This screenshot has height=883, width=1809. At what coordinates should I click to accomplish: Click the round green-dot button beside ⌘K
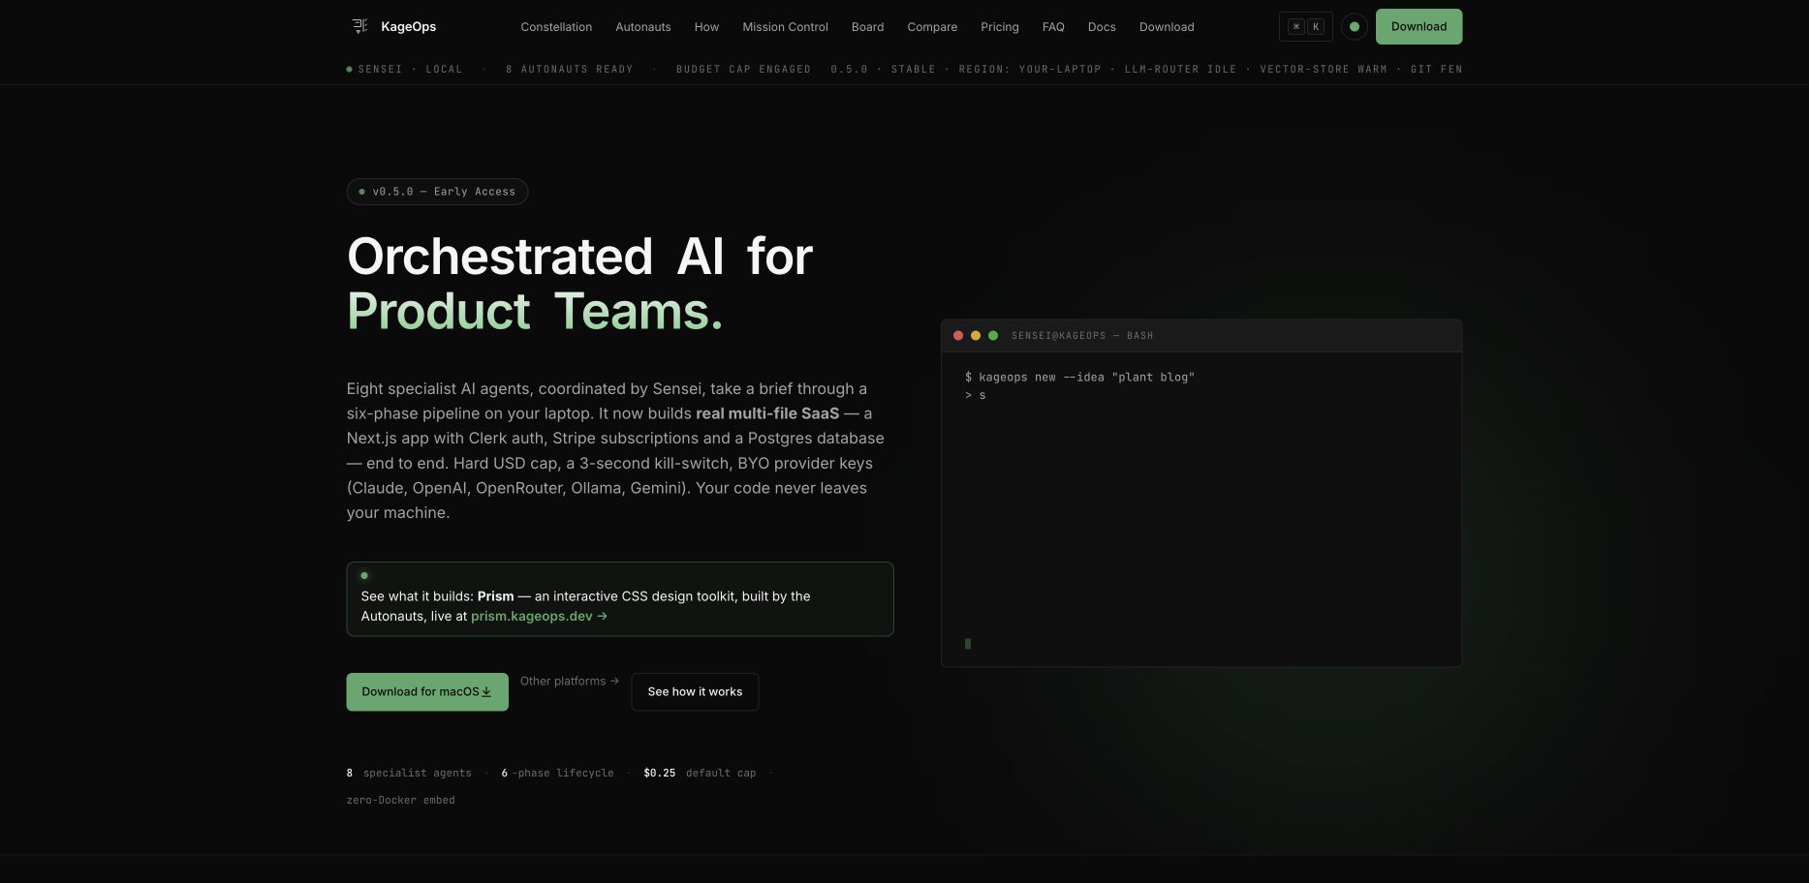coord(1355,26)
